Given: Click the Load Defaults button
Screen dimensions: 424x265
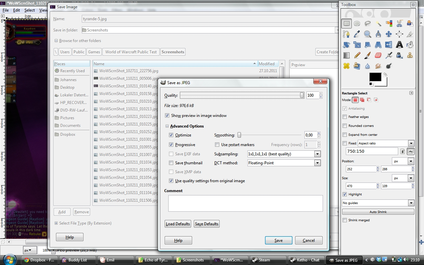Looking at the screenshot, I should coord(178,224).
